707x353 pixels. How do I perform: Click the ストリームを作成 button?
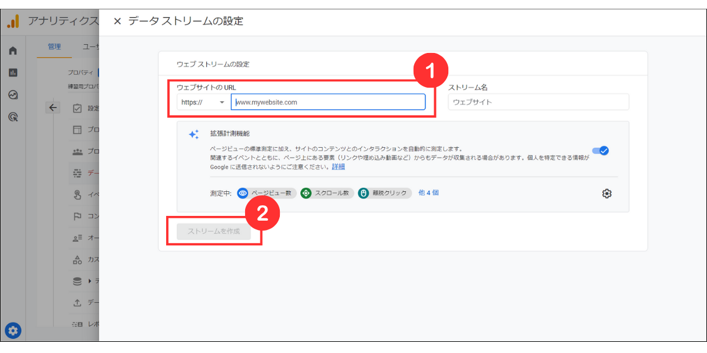click(x=214, y=231)
